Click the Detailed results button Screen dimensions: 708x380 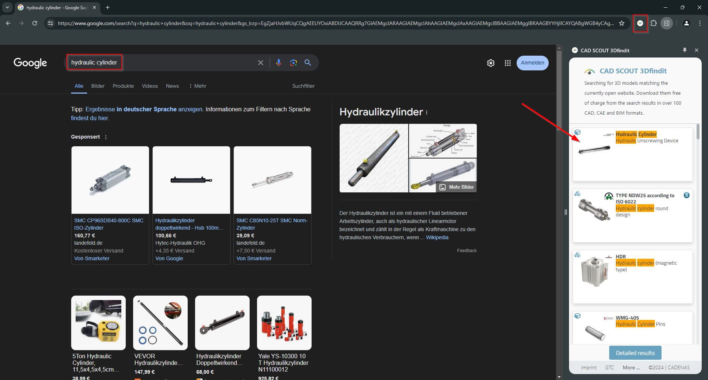(x=635, y=353)
